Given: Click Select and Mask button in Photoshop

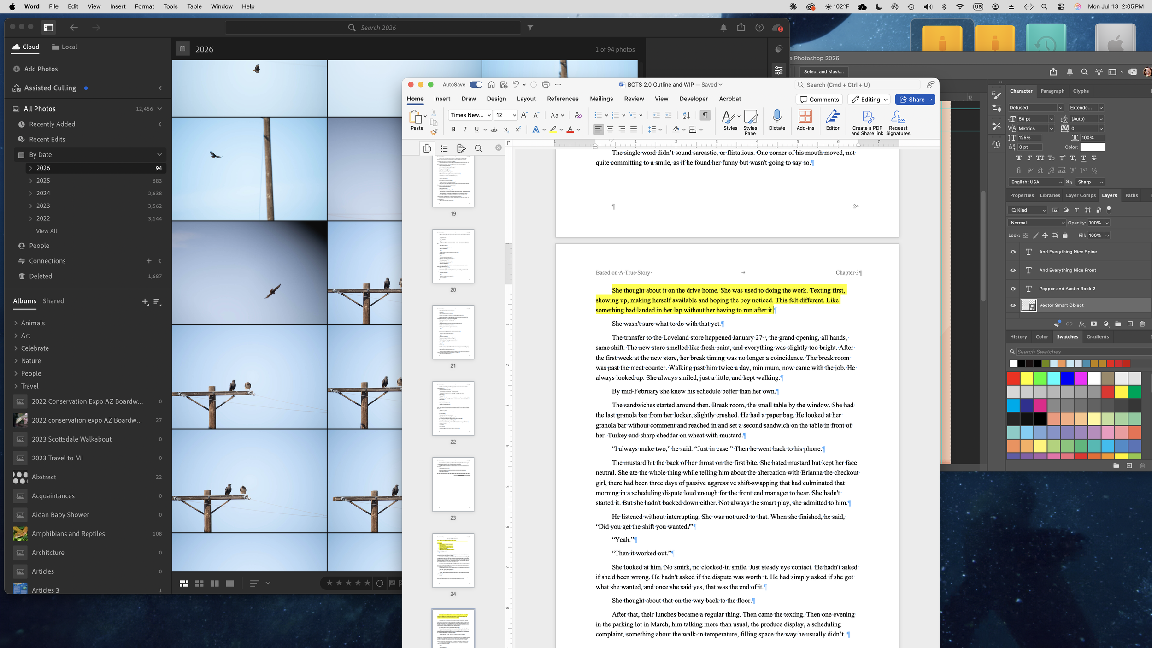Looking at the screenshot, I should (823, 72).
